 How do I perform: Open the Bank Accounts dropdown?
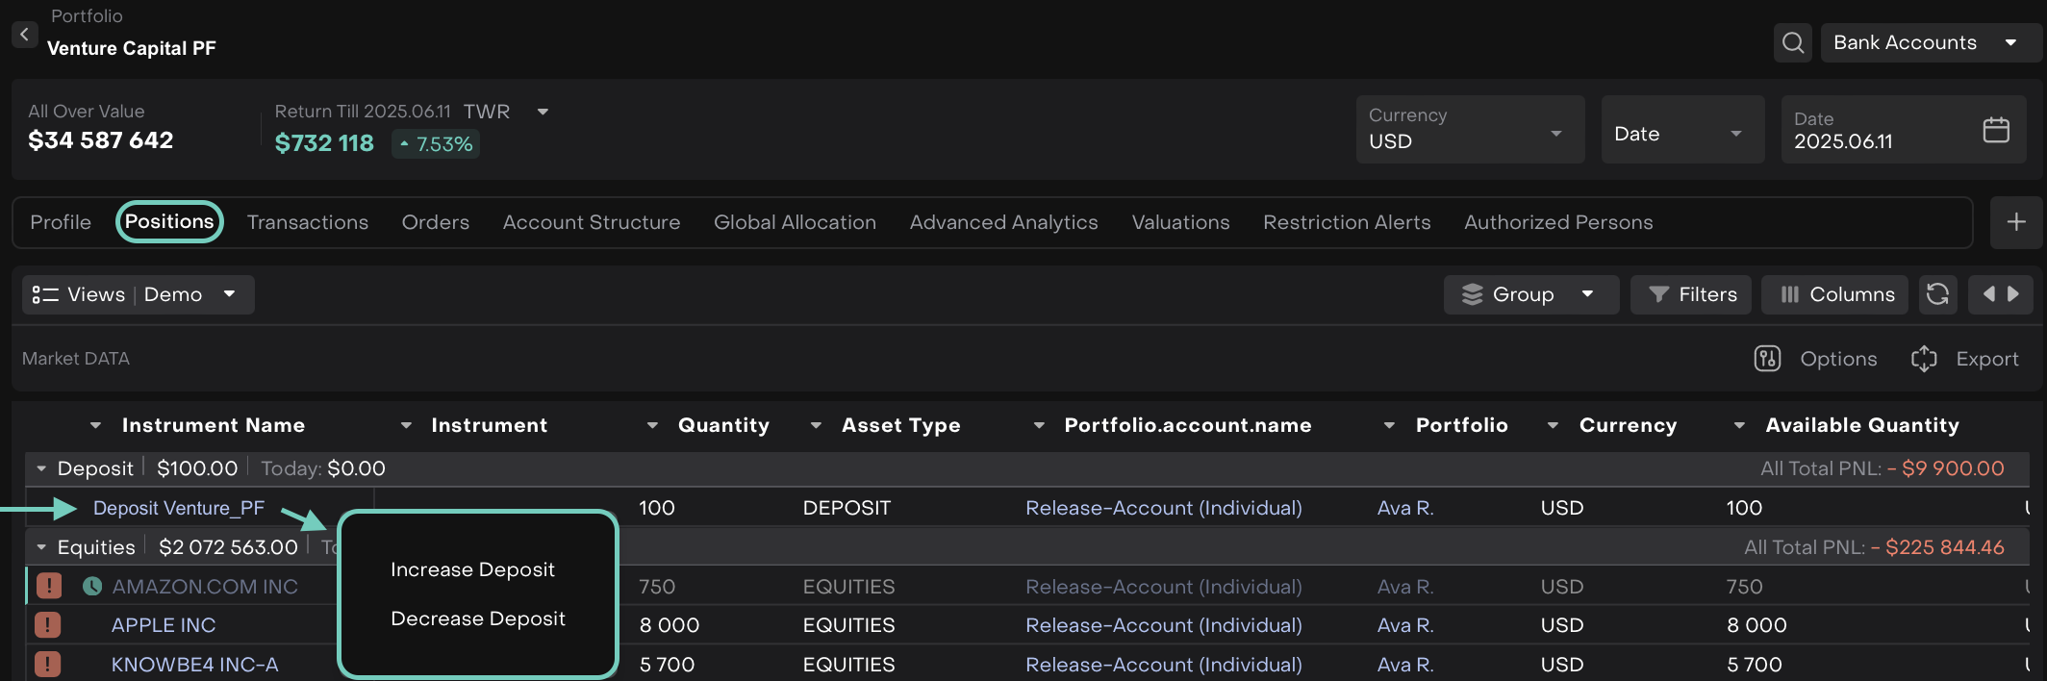coord(1924,43)
